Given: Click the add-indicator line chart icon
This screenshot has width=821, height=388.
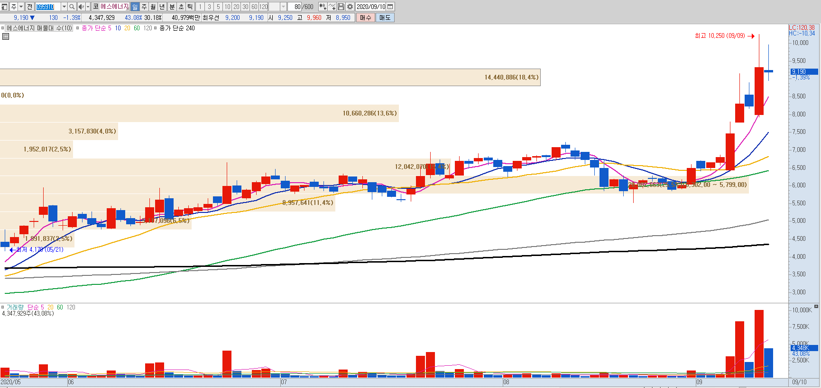Looking at the screenshot, I should [332, 7].
